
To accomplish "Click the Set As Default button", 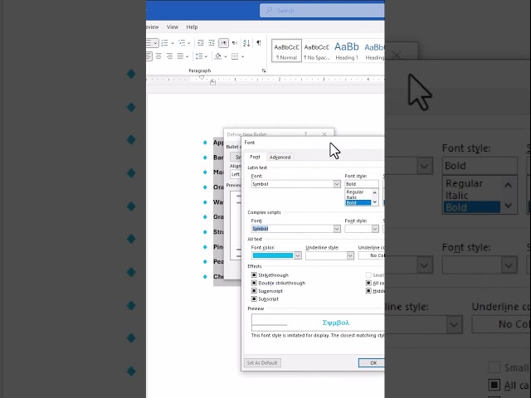I will tap(262, 363).
